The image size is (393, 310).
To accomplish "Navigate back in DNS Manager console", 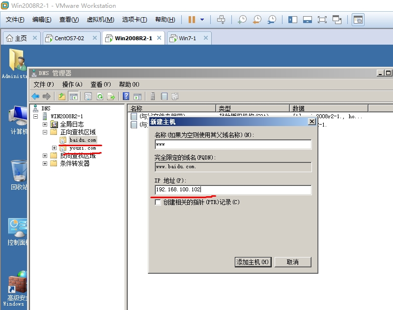I will (35, 96).
